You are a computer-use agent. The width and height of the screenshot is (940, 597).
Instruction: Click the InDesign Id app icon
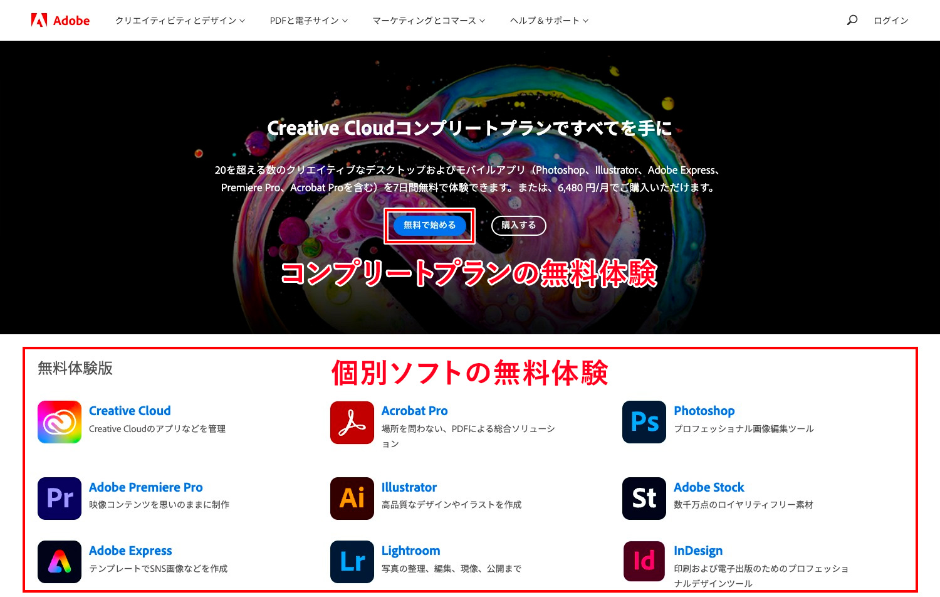coord(644,561)
